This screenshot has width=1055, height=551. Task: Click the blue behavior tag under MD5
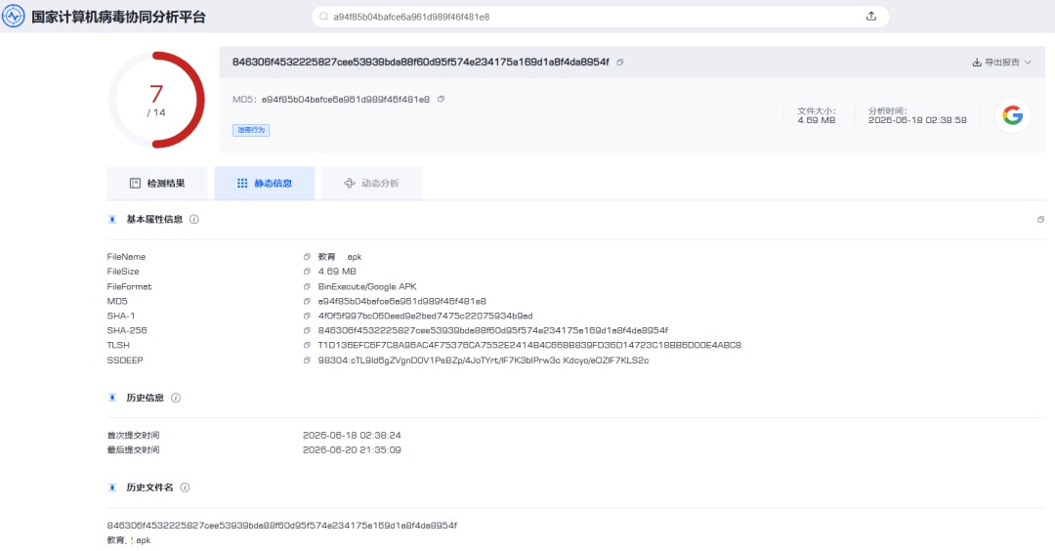pos(251,130)
